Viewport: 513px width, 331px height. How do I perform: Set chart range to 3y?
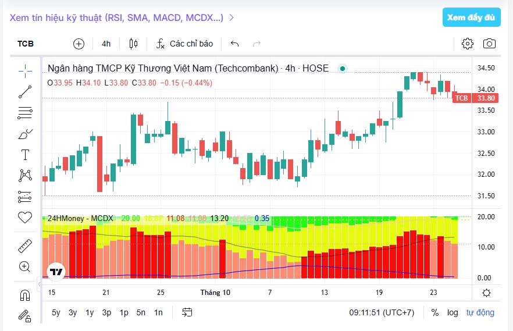73,312
